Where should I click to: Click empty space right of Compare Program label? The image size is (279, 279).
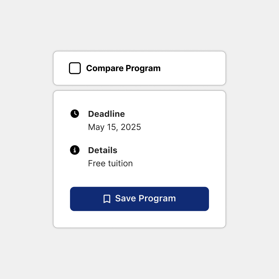(192, 68)
